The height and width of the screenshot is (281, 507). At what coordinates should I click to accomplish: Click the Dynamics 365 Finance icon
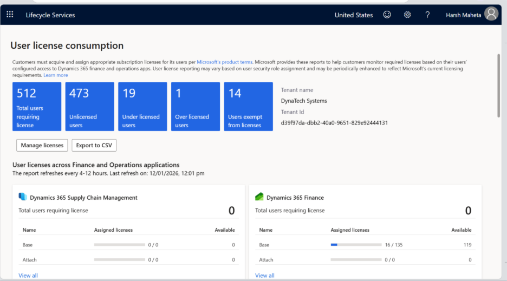click(259, 197)
